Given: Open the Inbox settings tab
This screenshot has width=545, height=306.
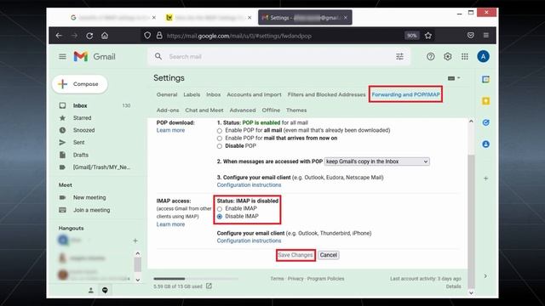Looking at the screenshot, I should tap(214, 94).
